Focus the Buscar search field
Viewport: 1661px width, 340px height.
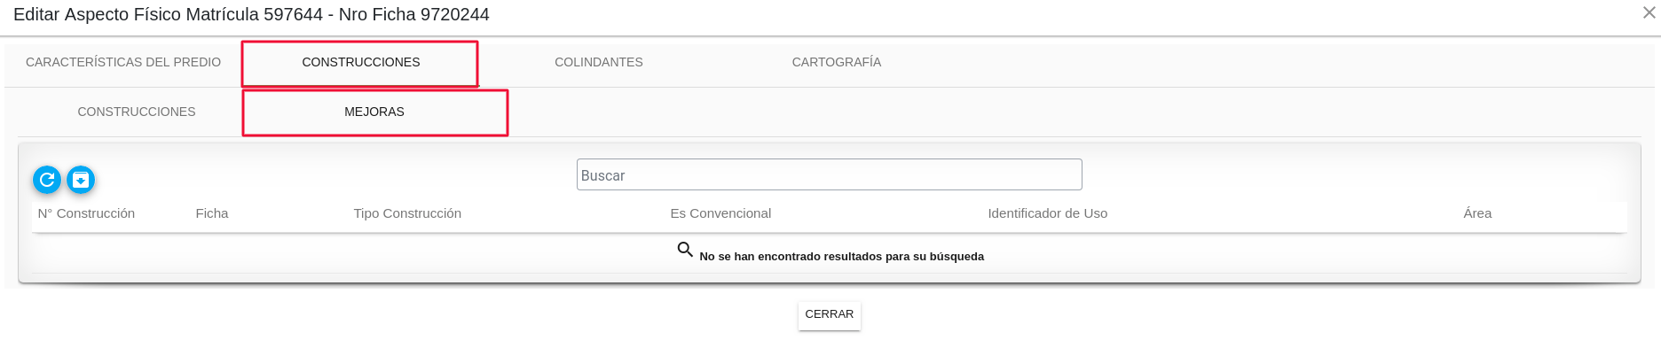pos(830,174)
